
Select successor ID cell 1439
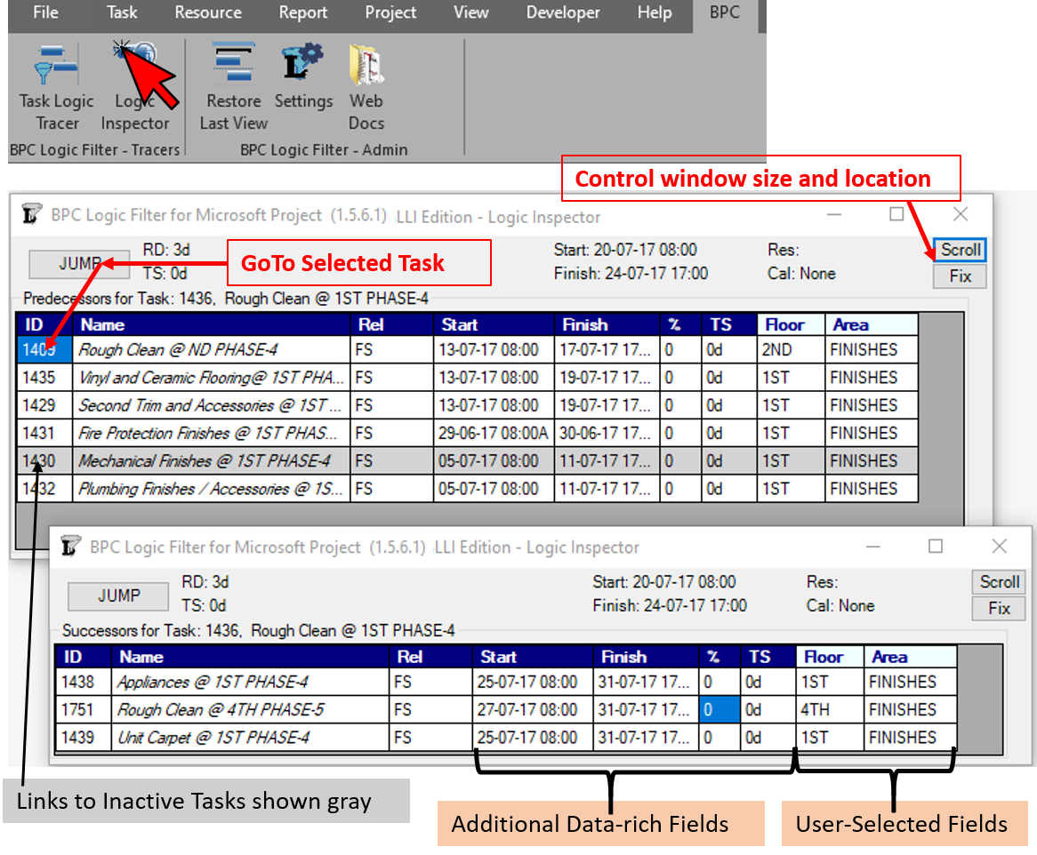84,738
